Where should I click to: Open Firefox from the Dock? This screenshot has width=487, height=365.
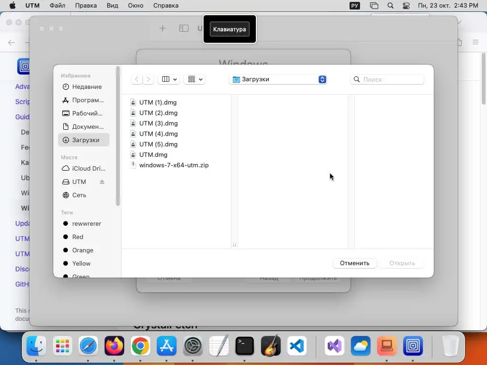click(114, 346)
